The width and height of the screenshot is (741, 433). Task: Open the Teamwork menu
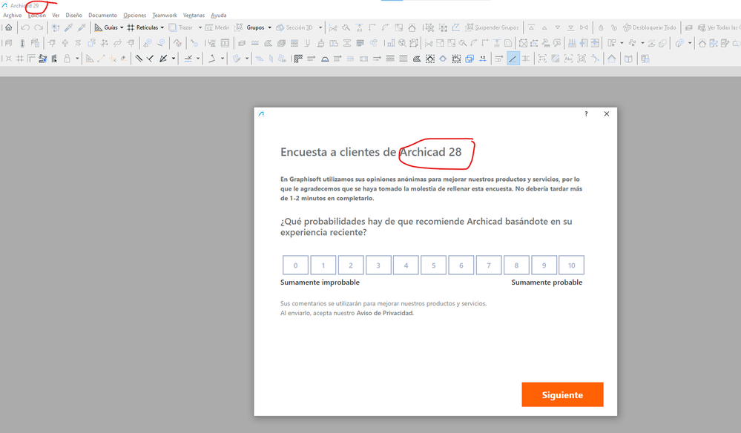point(165,15)
